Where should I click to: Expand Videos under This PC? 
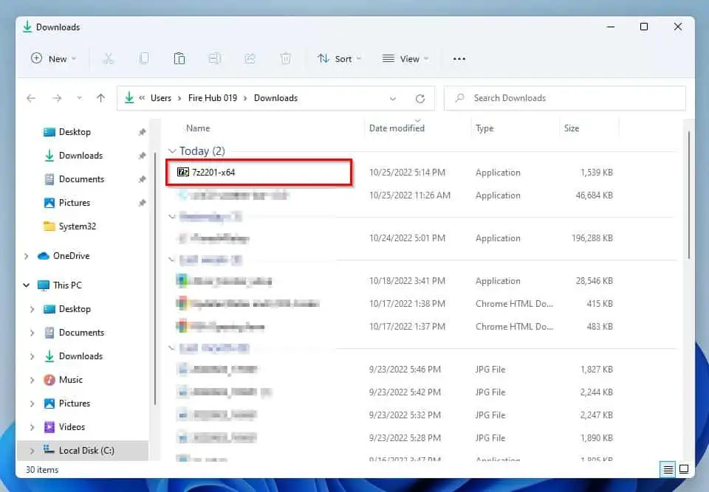[x=32, y=427]
